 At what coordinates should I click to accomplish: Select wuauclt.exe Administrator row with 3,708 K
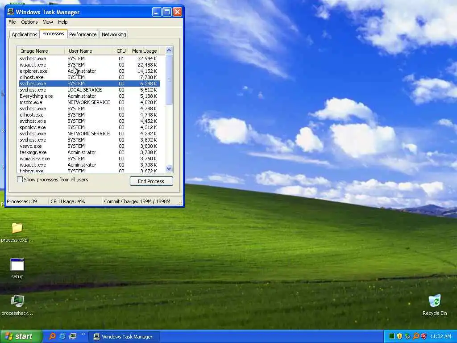pos(89,165)
